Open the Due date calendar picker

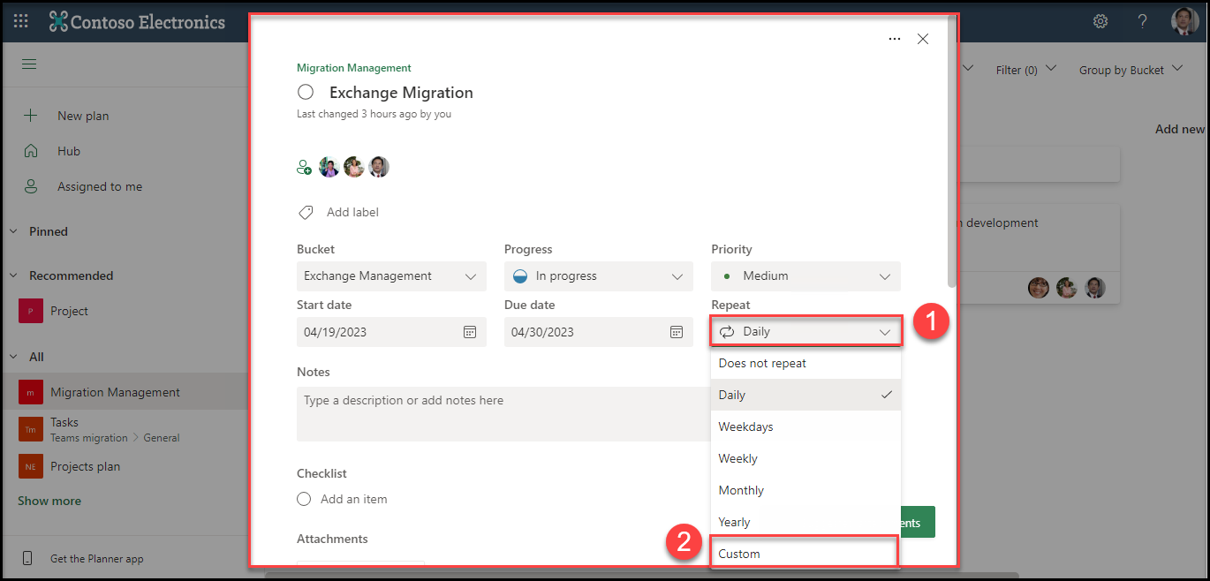click(x=677, y=331)
